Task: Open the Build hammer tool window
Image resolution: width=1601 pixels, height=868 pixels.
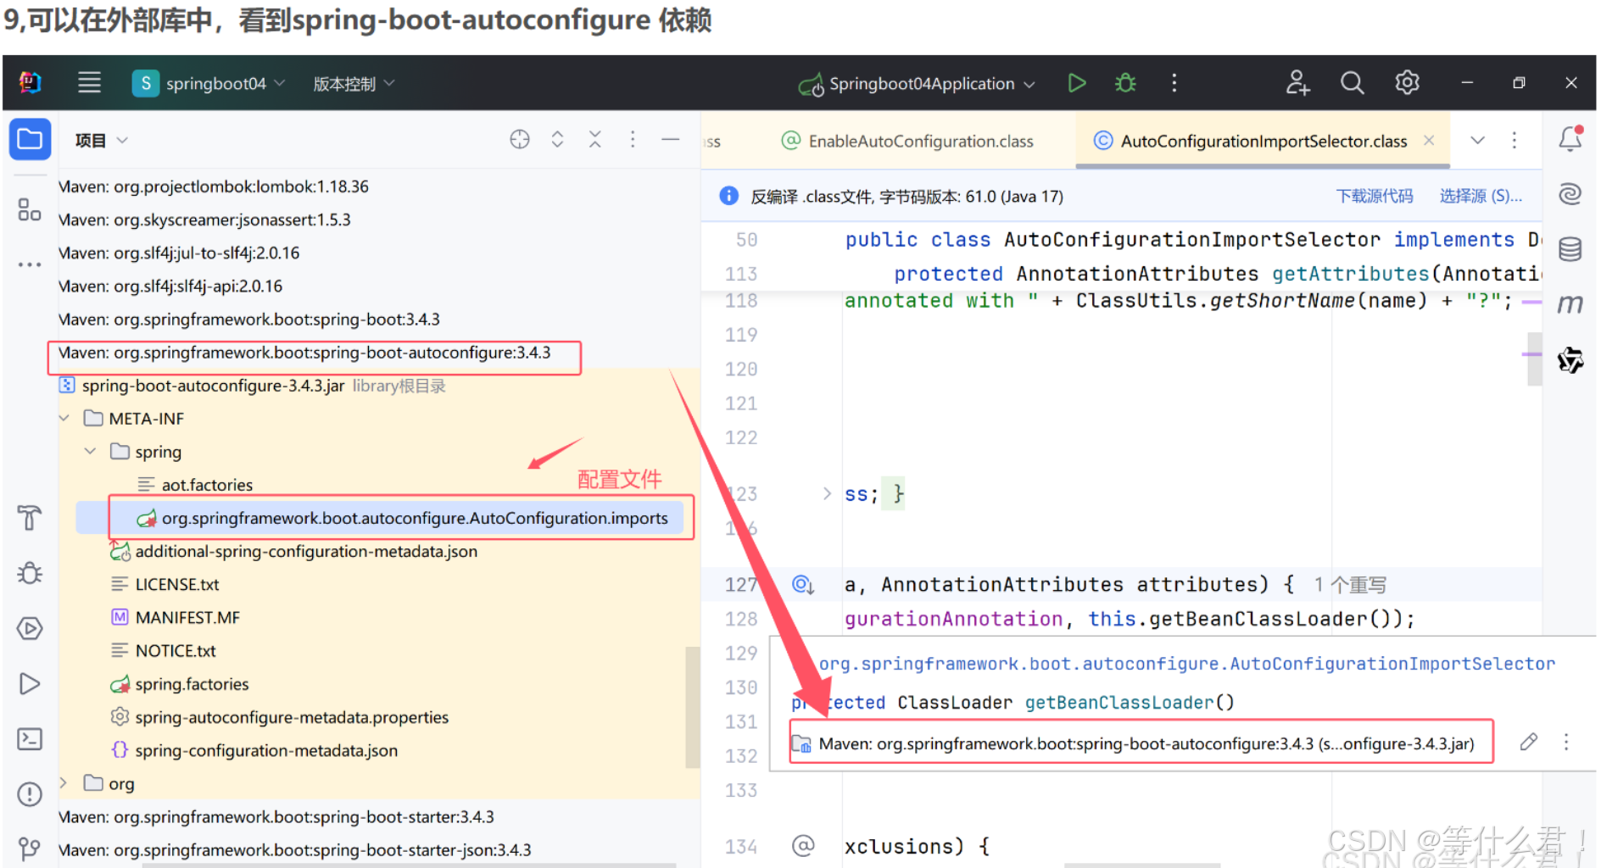Action: 30,517
